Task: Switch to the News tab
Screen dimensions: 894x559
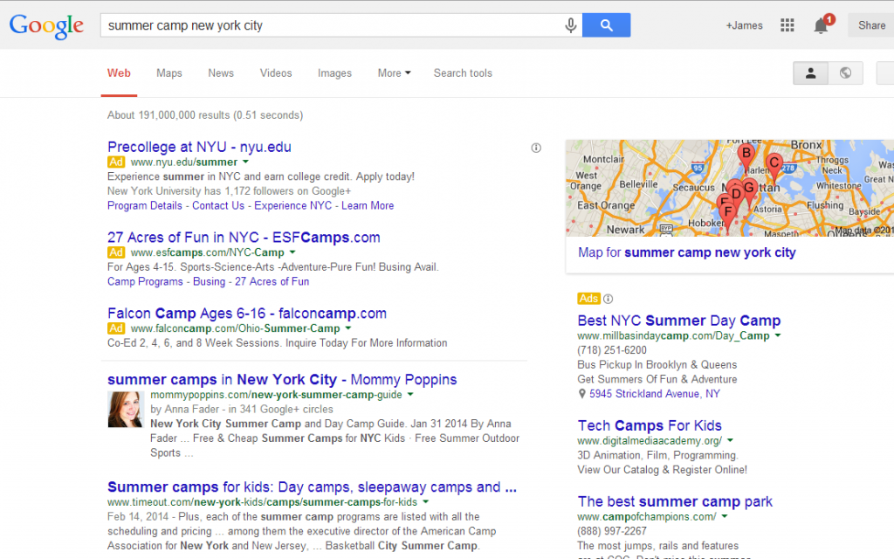Action: point(221,73)
